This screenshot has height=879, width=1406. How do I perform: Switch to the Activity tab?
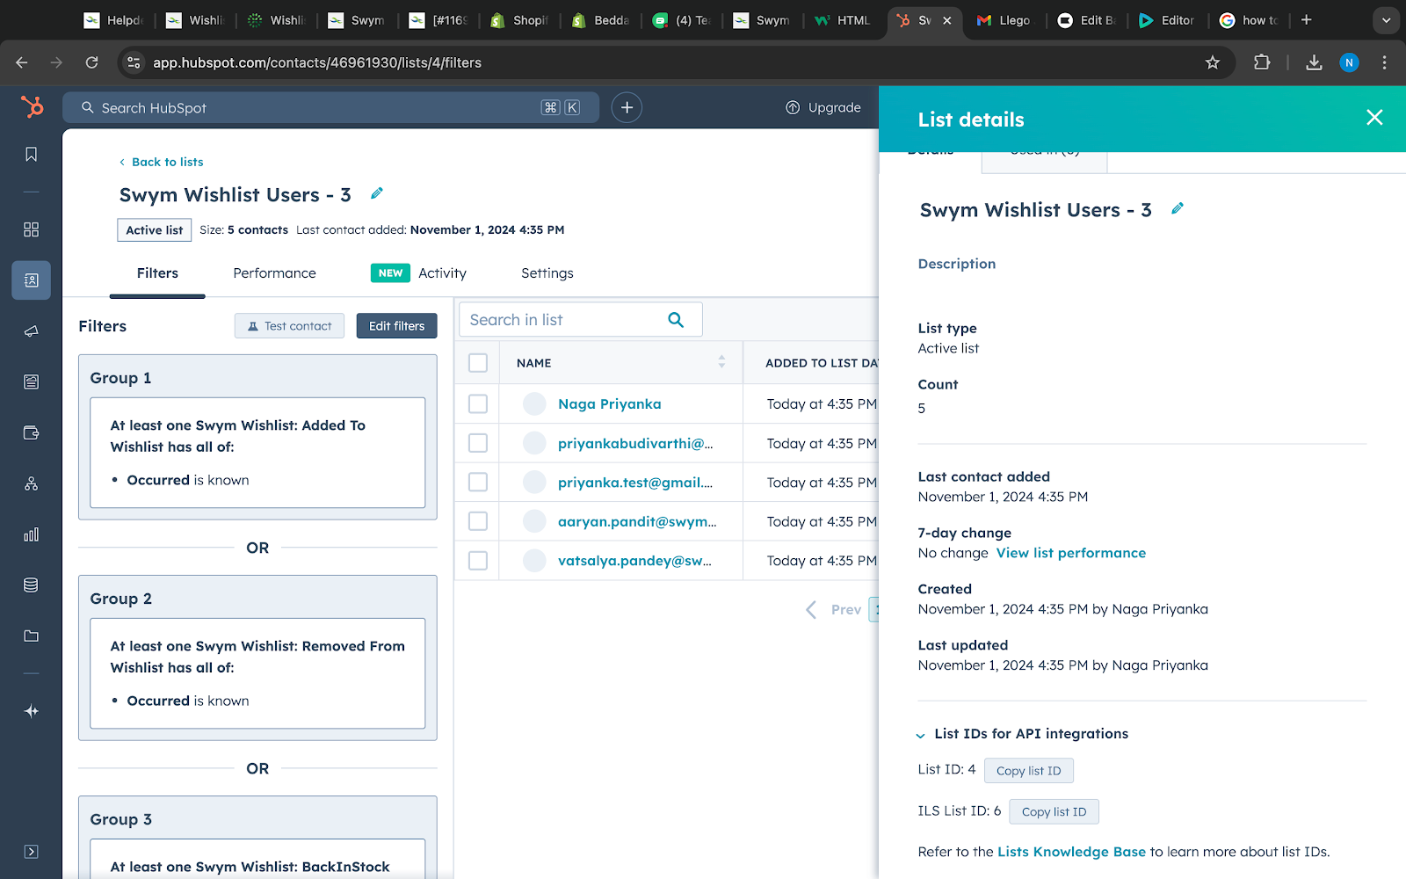pos(442,273)
